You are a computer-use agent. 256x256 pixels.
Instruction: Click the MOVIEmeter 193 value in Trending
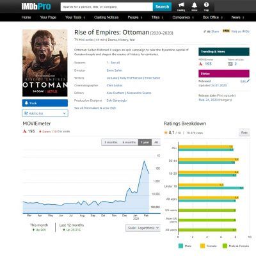tap(208, 64)
